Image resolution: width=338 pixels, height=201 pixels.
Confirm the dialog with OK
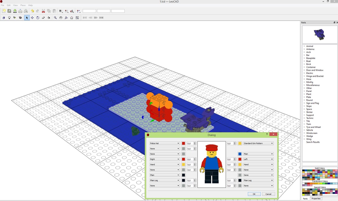(254, 194)
